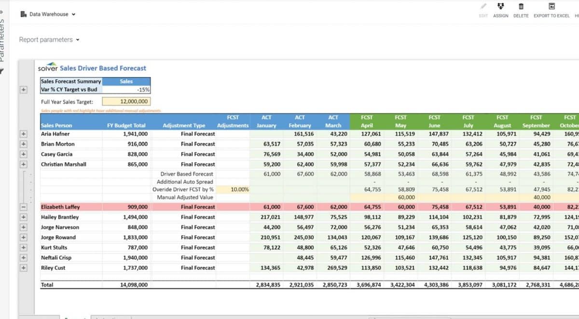The height and width of the screenshot is (319, 579).
Task: Expand the Var % CY Target row
Action: [x=23, y=90]
